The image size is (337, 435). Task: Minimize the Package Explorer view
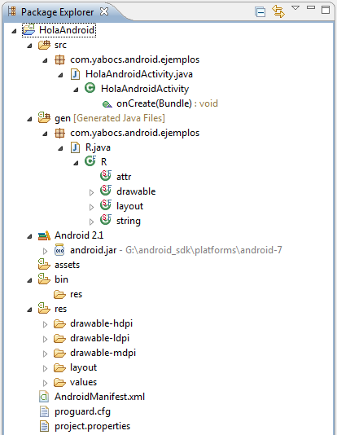[311, 7]
